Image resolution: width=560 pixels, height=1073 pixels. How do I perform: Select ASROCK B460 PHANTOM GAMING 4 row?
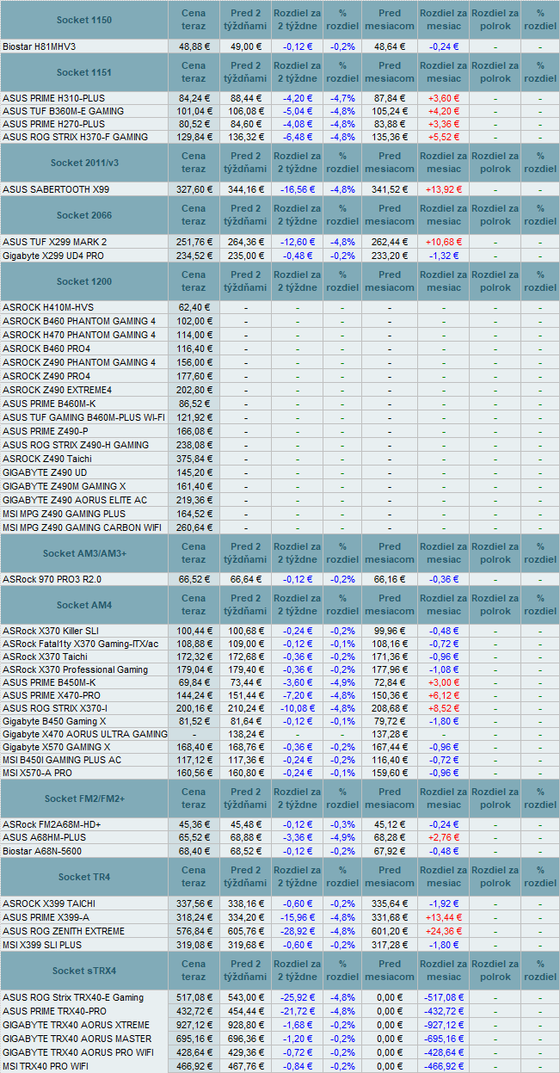click(280, 320)
